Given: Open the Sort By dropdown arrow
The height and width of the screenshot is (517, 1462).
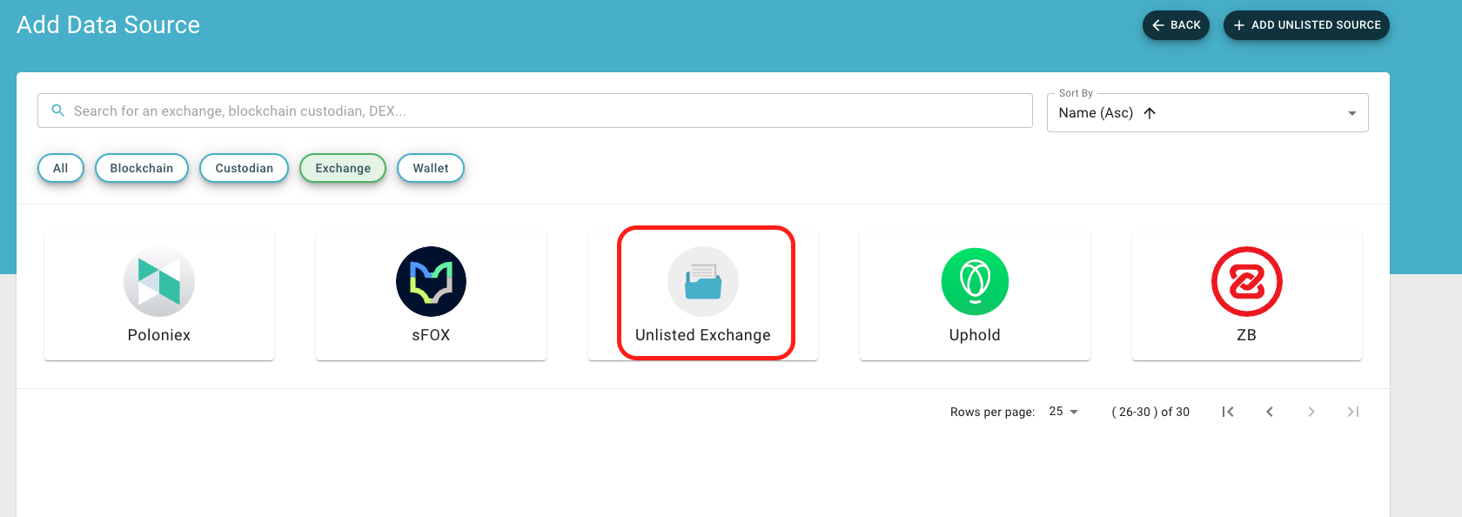Looking at the screenshot, I should [1351, 113].
